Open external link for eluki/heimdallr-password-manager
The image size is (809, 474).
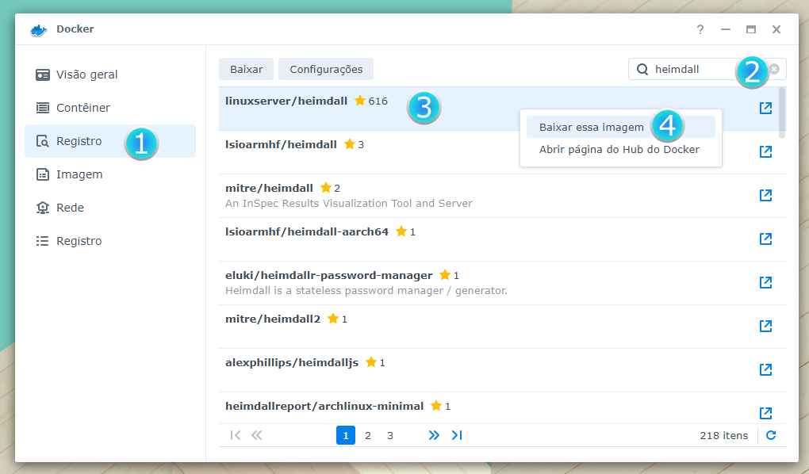(765, 282)
